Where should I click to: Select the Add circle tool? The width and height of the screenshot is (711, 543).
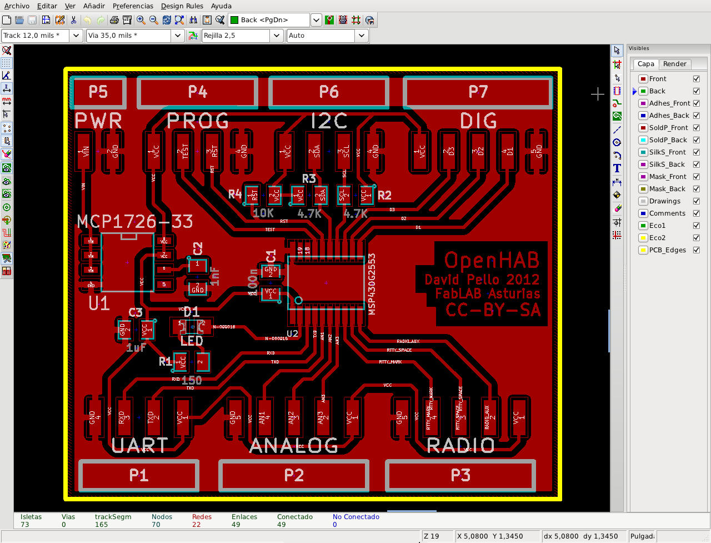[x=617, y=142]
